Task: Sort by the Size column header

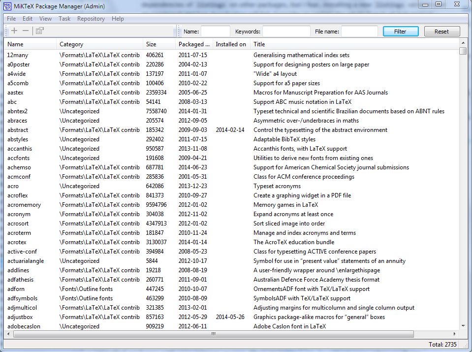Action: pos(159,44)
